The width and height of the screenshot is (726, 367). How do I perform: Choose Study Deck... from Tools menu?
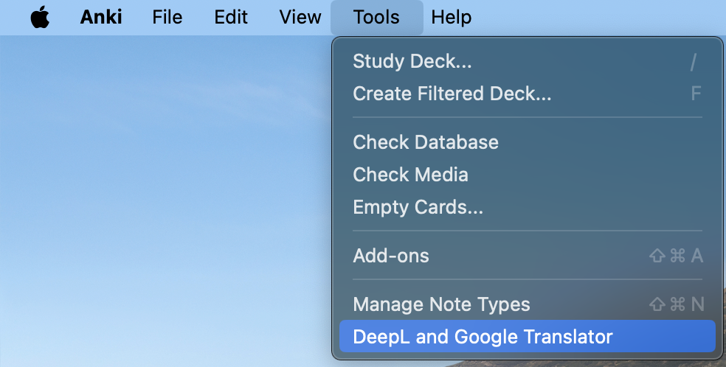click(x=412, y=61)
